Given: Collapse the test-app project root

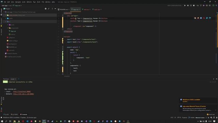Looking at the screenshot, I should point(4,12).
